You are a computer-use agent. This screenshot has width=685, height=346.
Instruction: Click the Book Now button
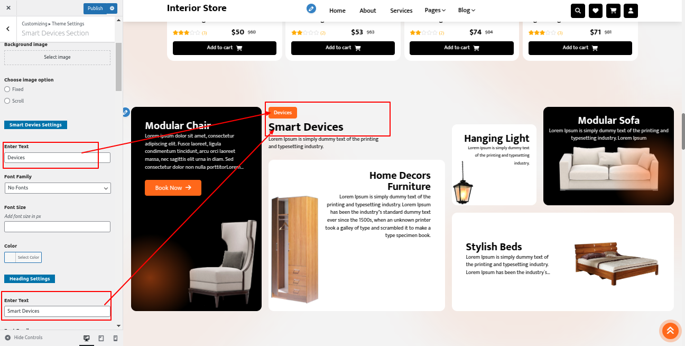coord(173,188)
